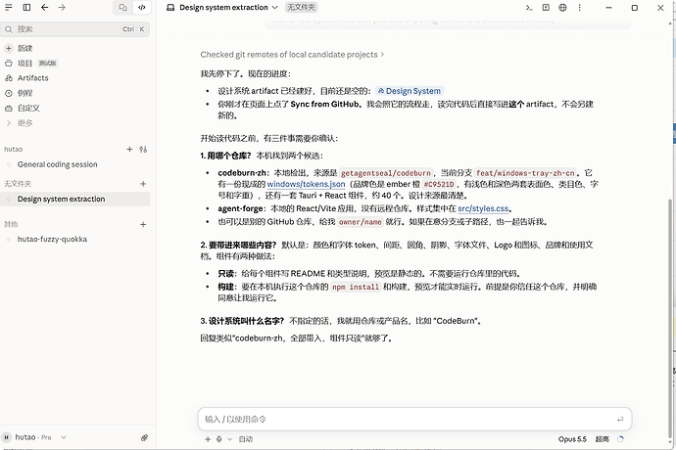Add attachment with plus below input
676x450 pixels.
click(x=208, y=439)
